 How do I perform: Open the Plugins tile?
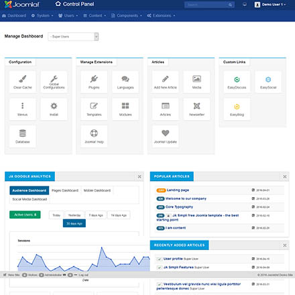point(94,82)
